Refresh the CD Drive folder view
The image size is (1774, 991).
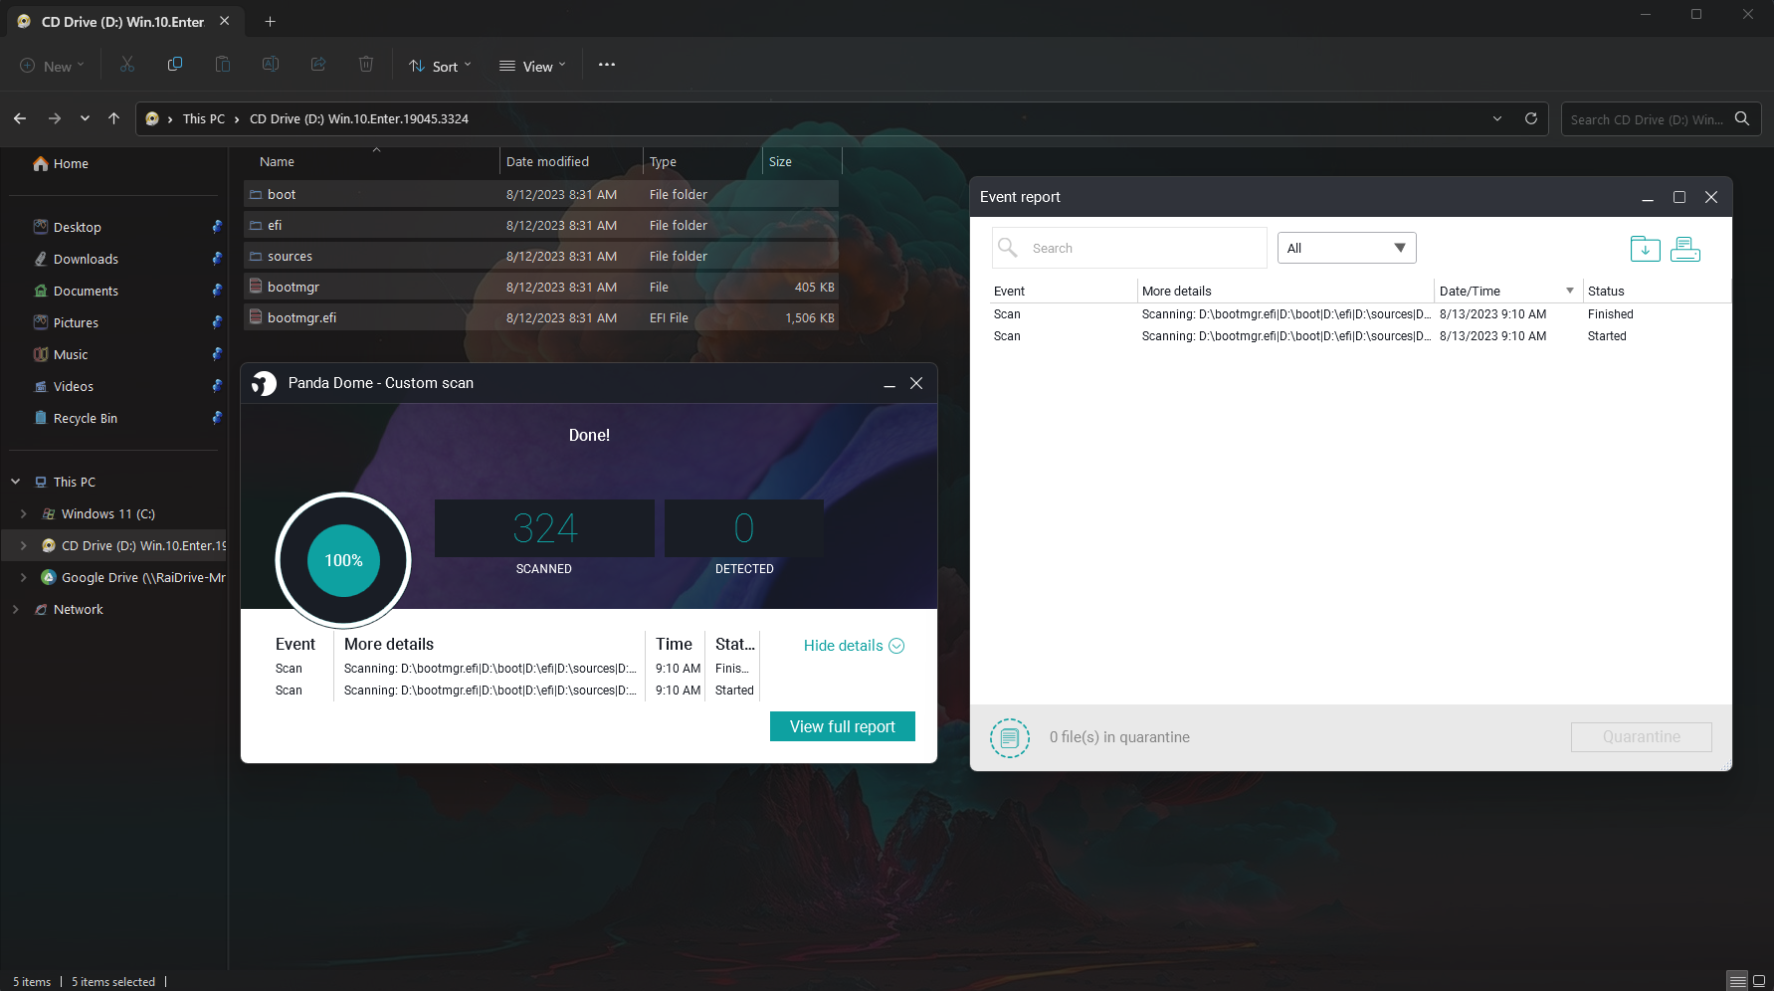click(1531, 118)
